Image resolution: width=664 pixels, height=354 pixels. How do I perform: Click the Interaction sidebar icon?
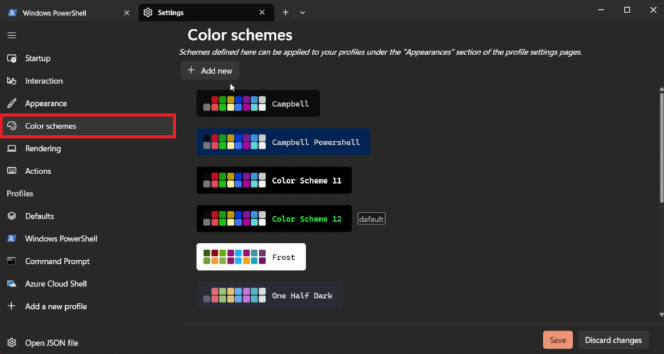[11, 81]
